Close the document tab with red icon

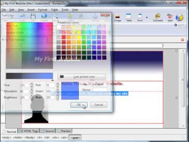(x=182, y=39)
